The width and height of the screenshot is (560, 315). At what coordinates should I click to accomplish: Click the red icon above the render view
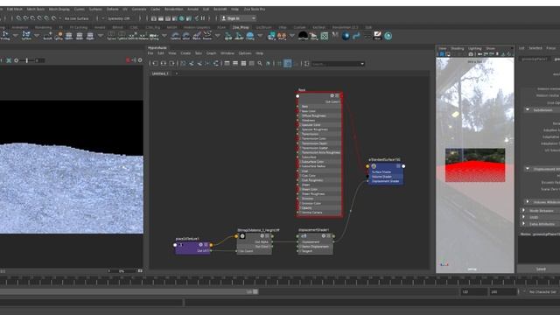128,60
